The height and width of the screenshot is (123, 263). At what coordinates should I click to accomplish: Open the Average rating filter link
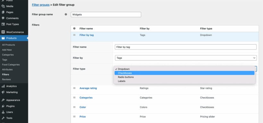(88, 88)
